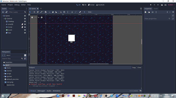Viewport: 176px width, 98px height.
Task: Click the lock selected node icon
Action: [72, 12]
